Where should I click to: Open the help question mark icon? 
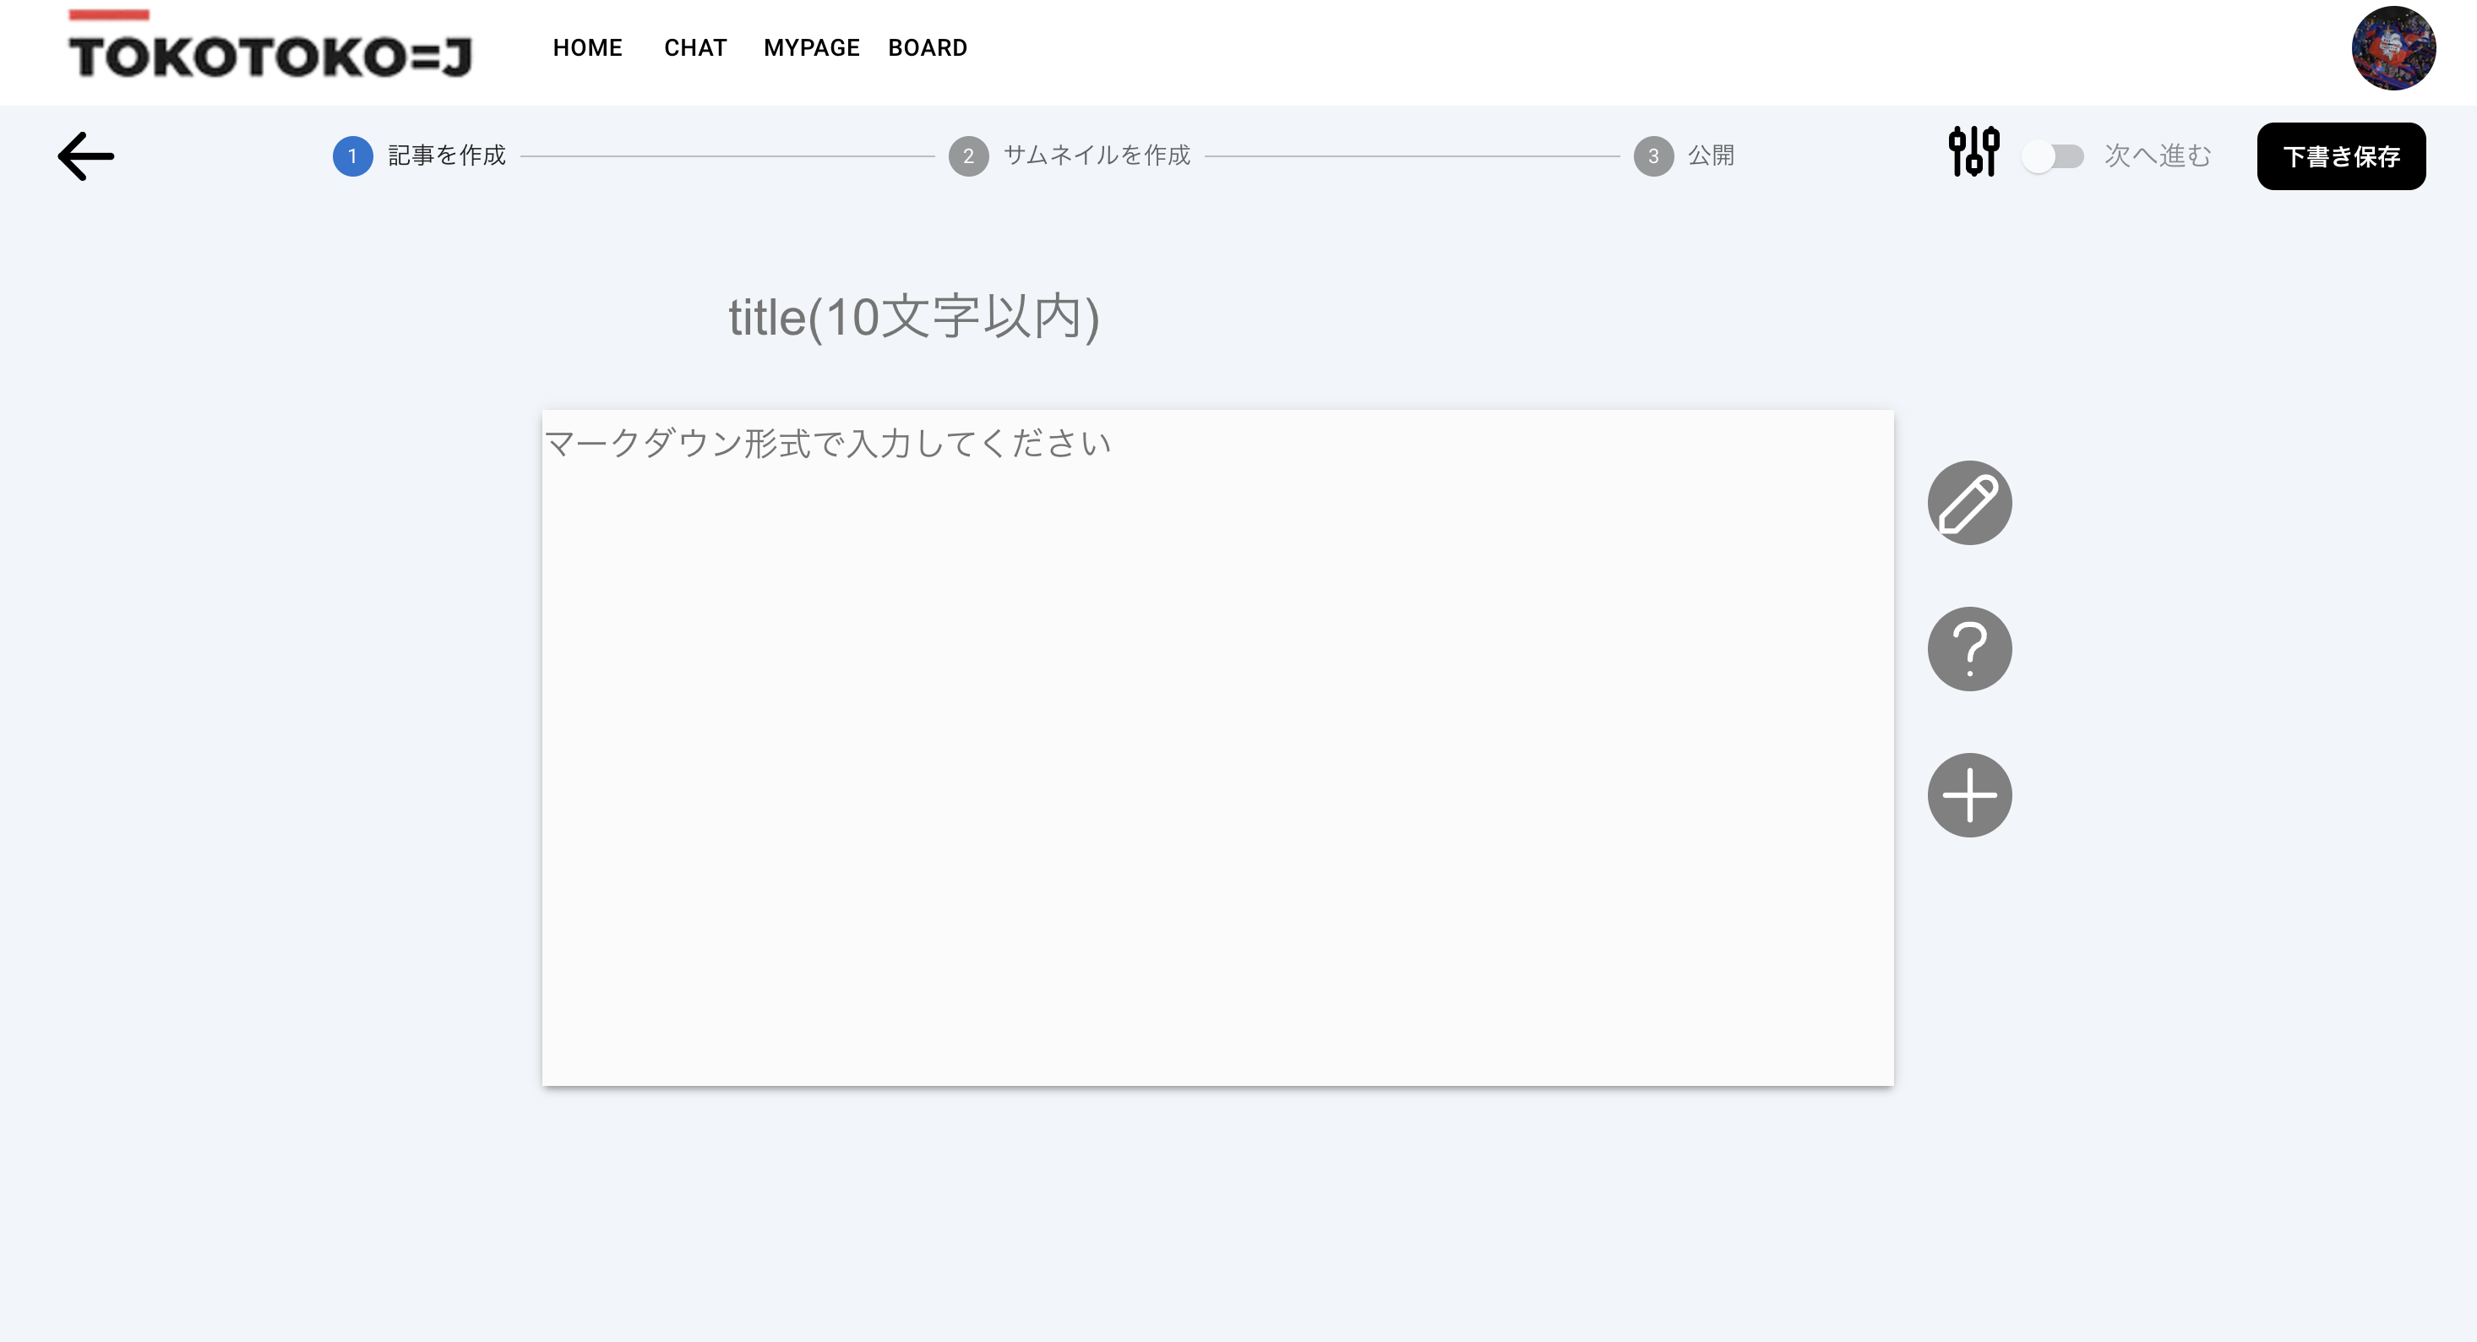point(1968,648)
